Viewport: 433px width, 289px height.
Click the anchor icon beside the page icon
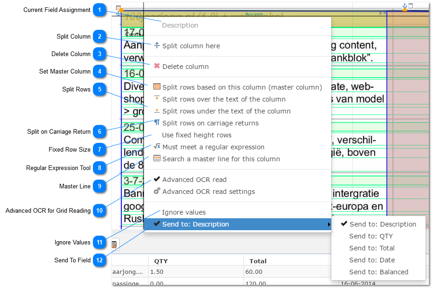coord(404,6)
